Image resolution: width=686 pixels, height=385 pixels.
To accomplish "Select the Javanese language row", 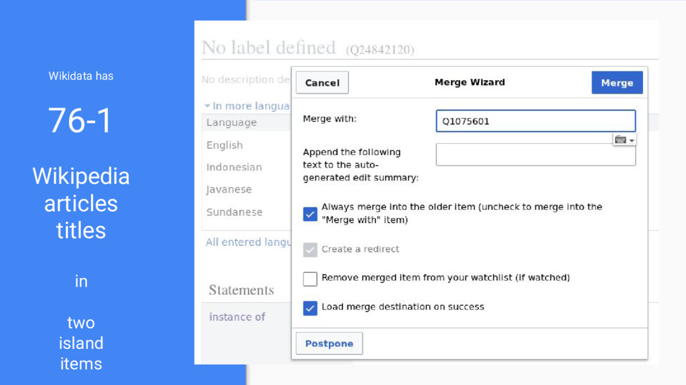I will click(229, 189).
